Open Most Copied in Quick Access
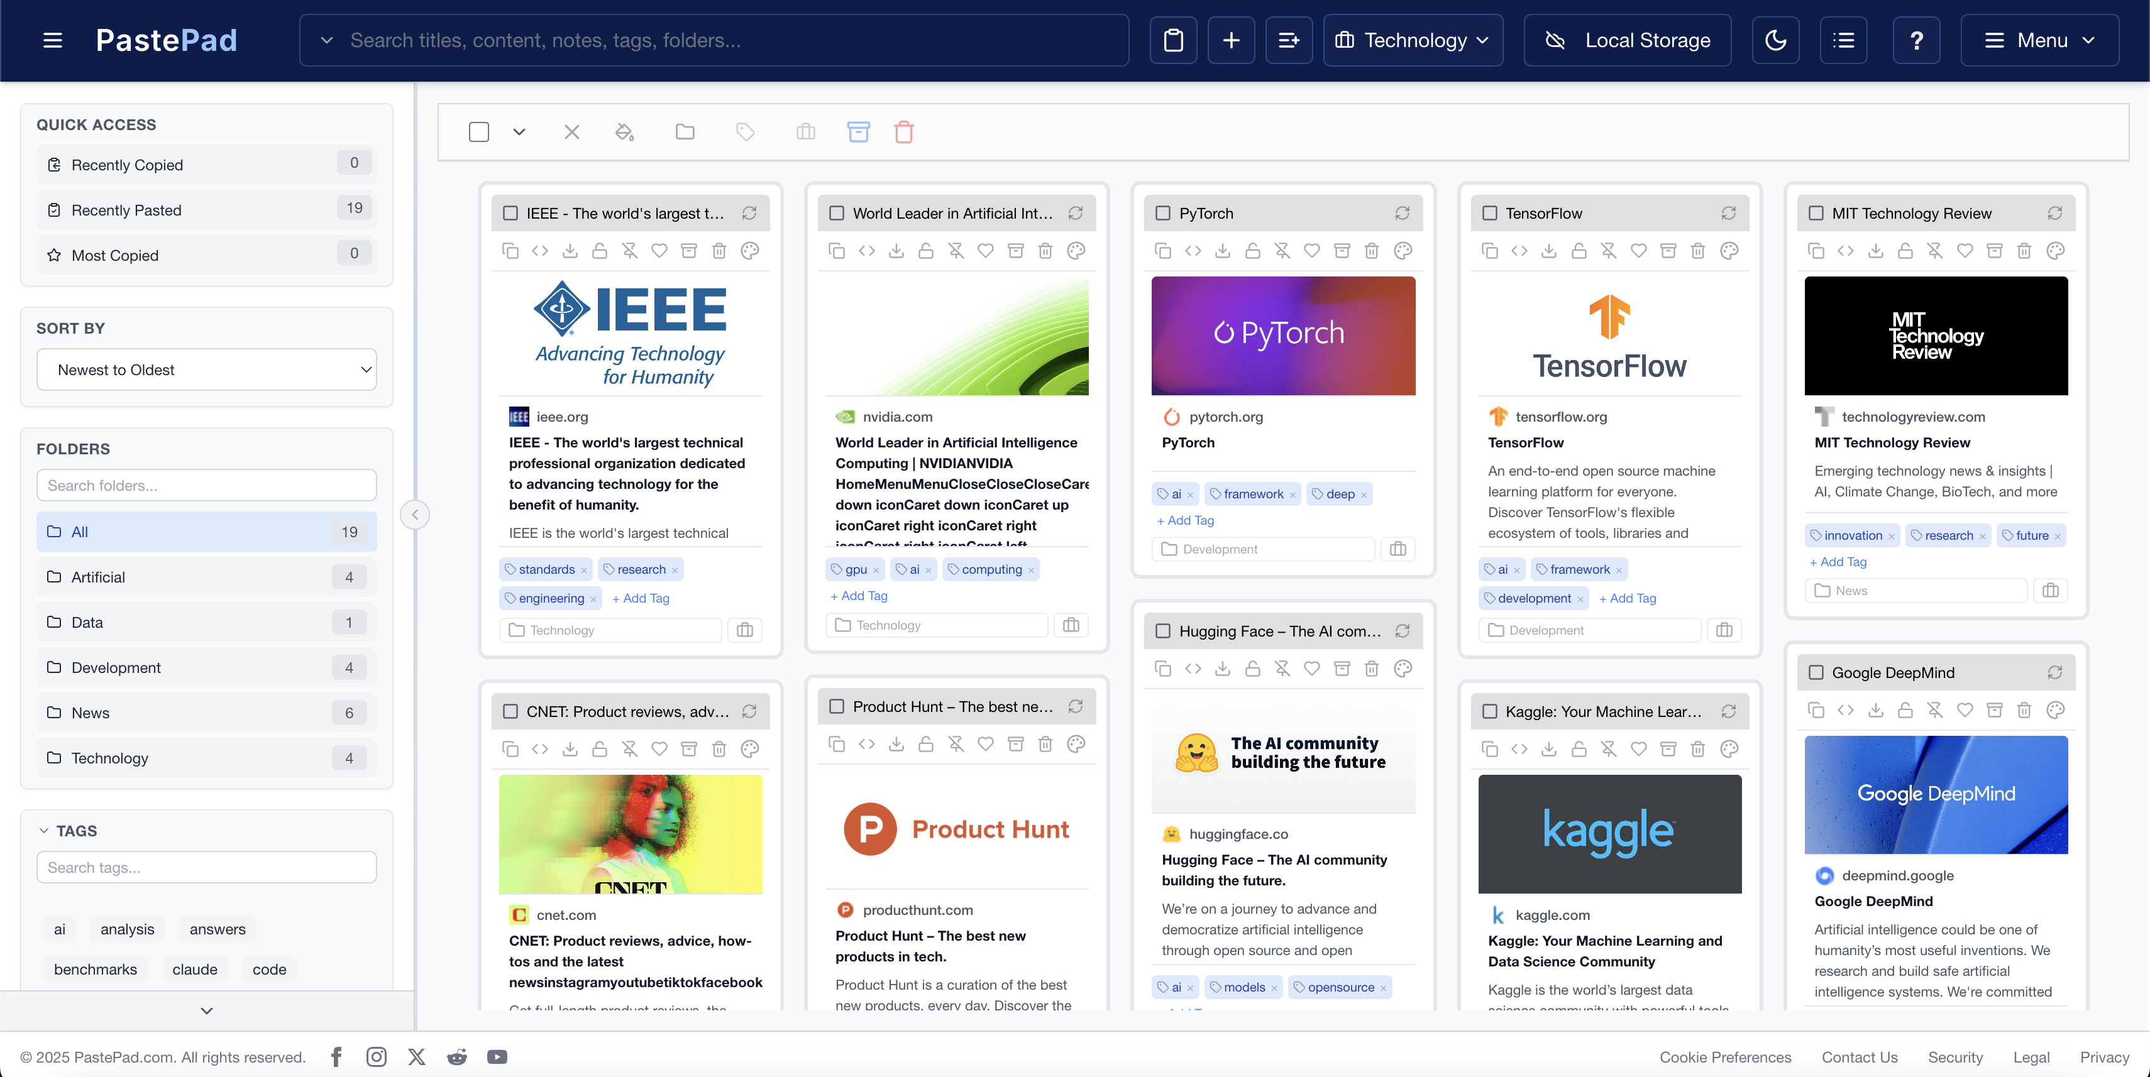2150x1077 pixels. click(x=206, y=255)
